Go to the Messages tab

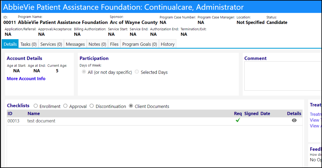75,44
